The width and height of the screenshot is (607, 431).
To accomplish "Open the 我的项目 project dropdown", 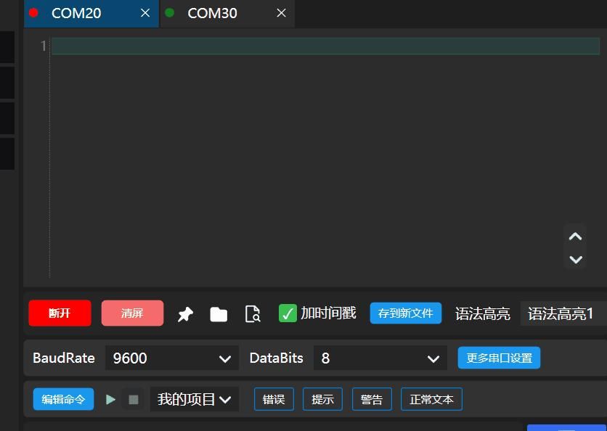I will click(x=195, y=399).
